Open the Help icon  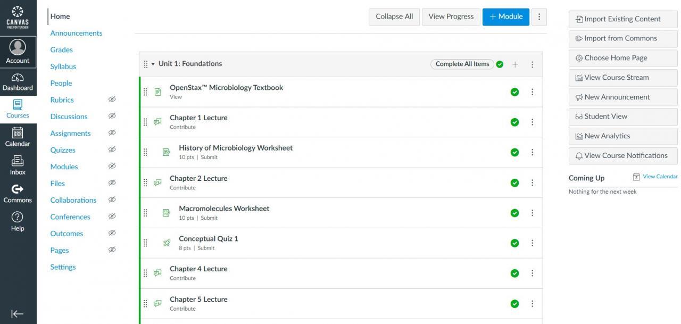[x=18, y=221]
